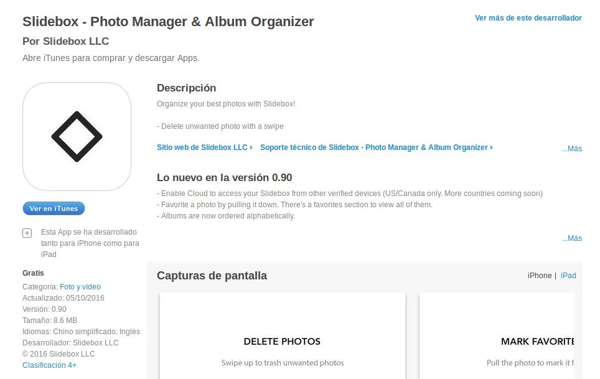
Task: Expand description with ...Más link
Action: coord(571,149)
